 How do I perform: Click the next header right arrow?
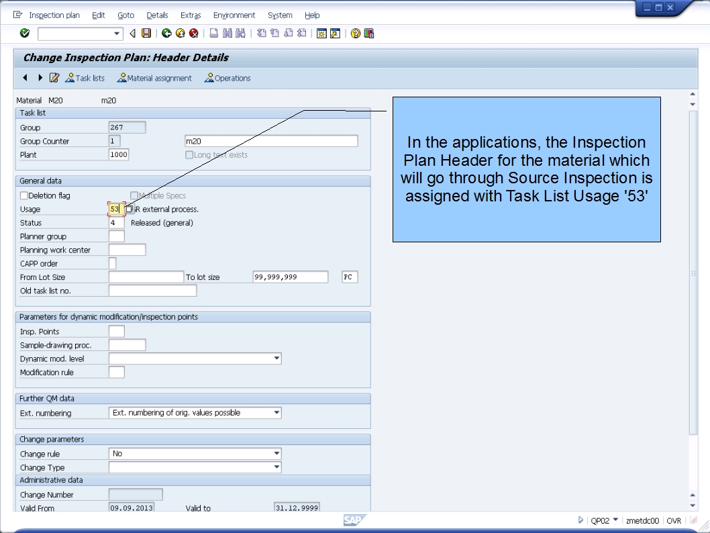pos(40,77)
